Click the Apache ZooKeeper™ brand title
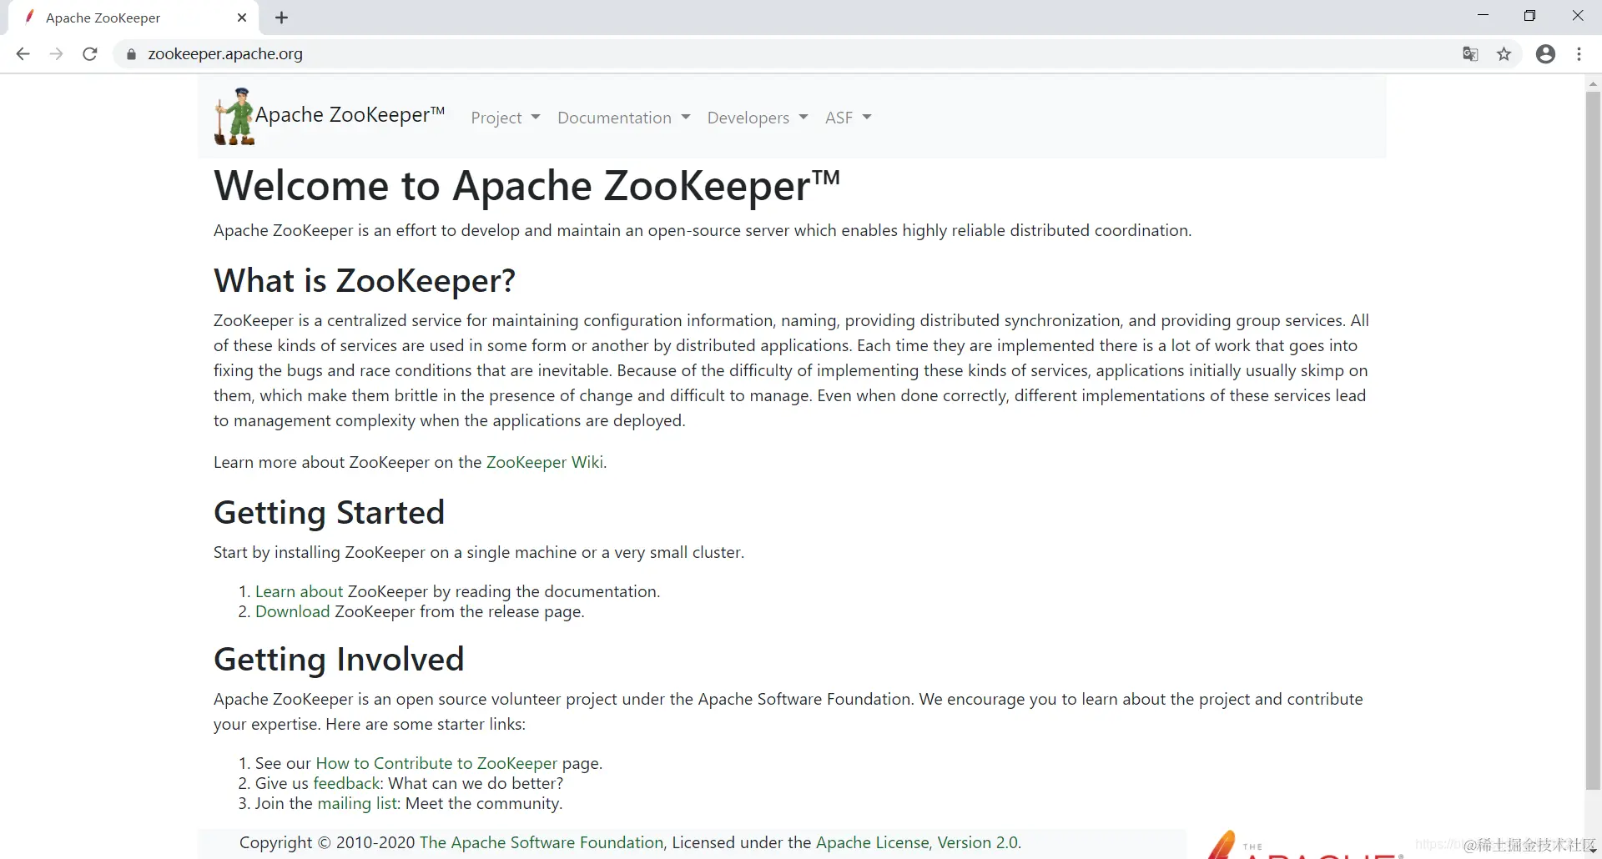The image size is (1602, 859). tap(350, 115)
